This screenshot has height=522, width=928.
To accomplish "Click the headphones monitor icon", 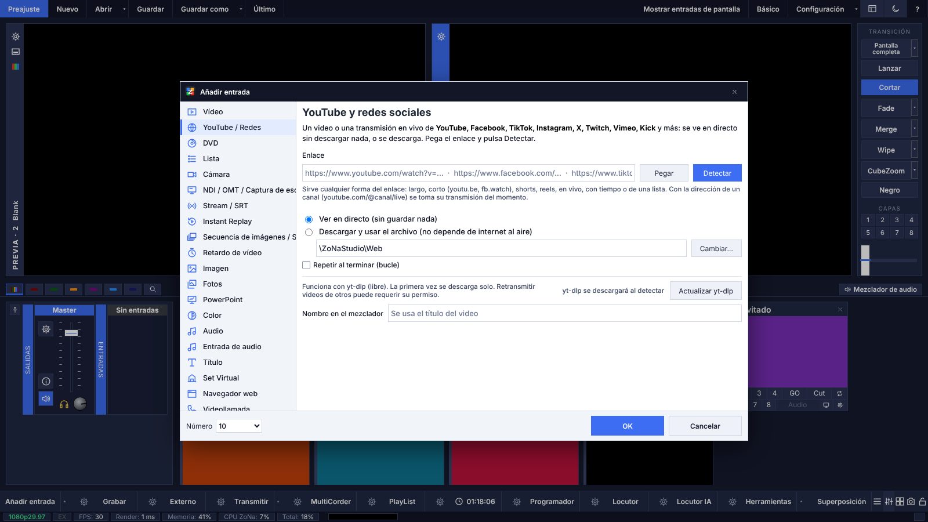I will click(x=64, y=404).
